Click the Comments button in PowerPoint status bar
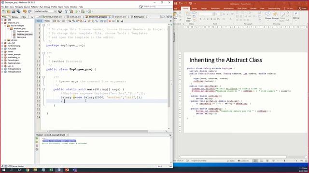The image size is (309, 173). pos(243,161)
